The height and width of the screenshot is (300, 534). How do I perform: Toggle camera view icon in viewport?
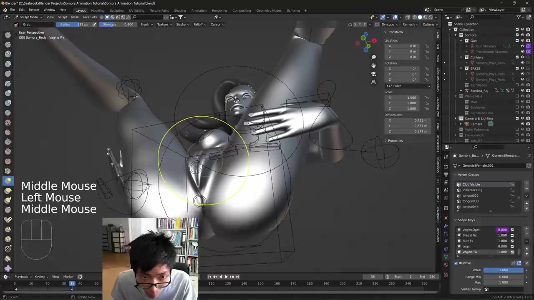click(373, 74)
